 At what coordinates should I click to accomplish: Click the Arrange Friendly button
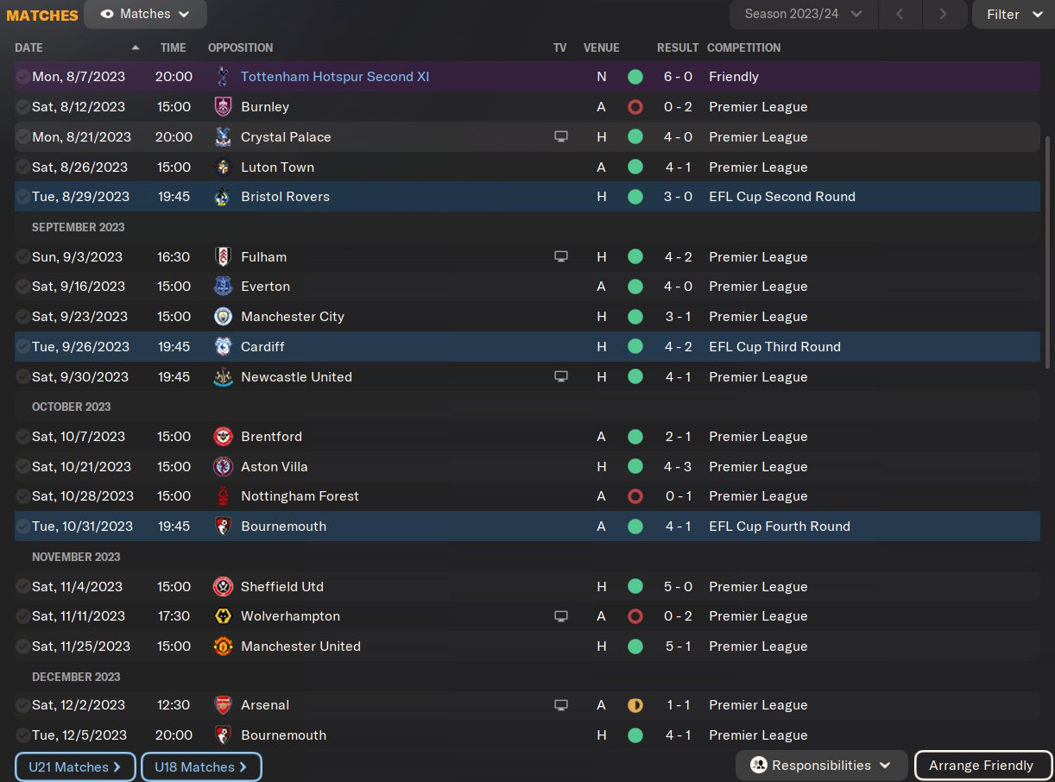[x=981, y=766]
